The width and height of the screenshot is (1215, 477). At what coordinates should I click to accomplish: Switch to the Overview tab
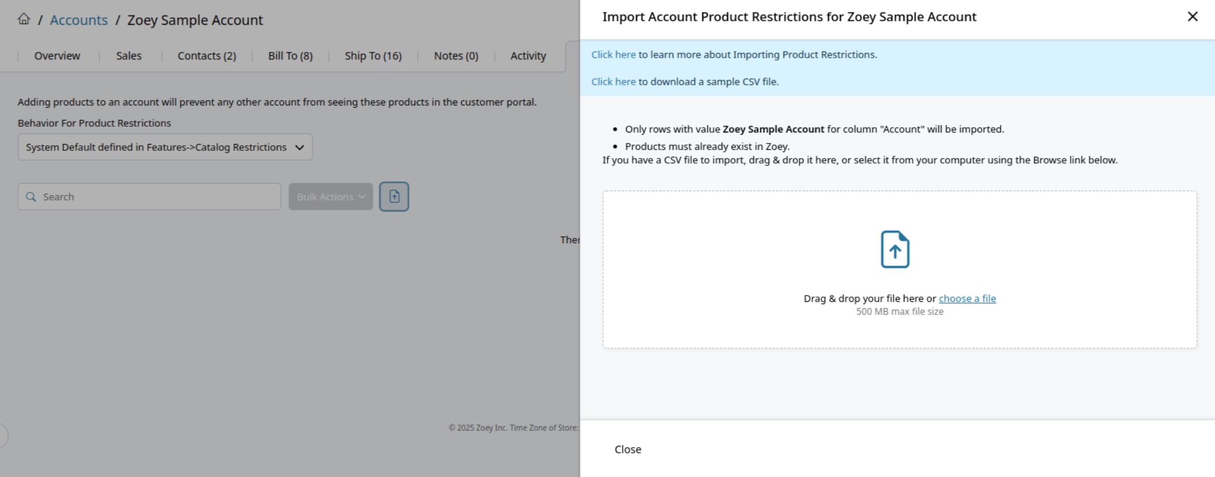(x=57, y=56)
